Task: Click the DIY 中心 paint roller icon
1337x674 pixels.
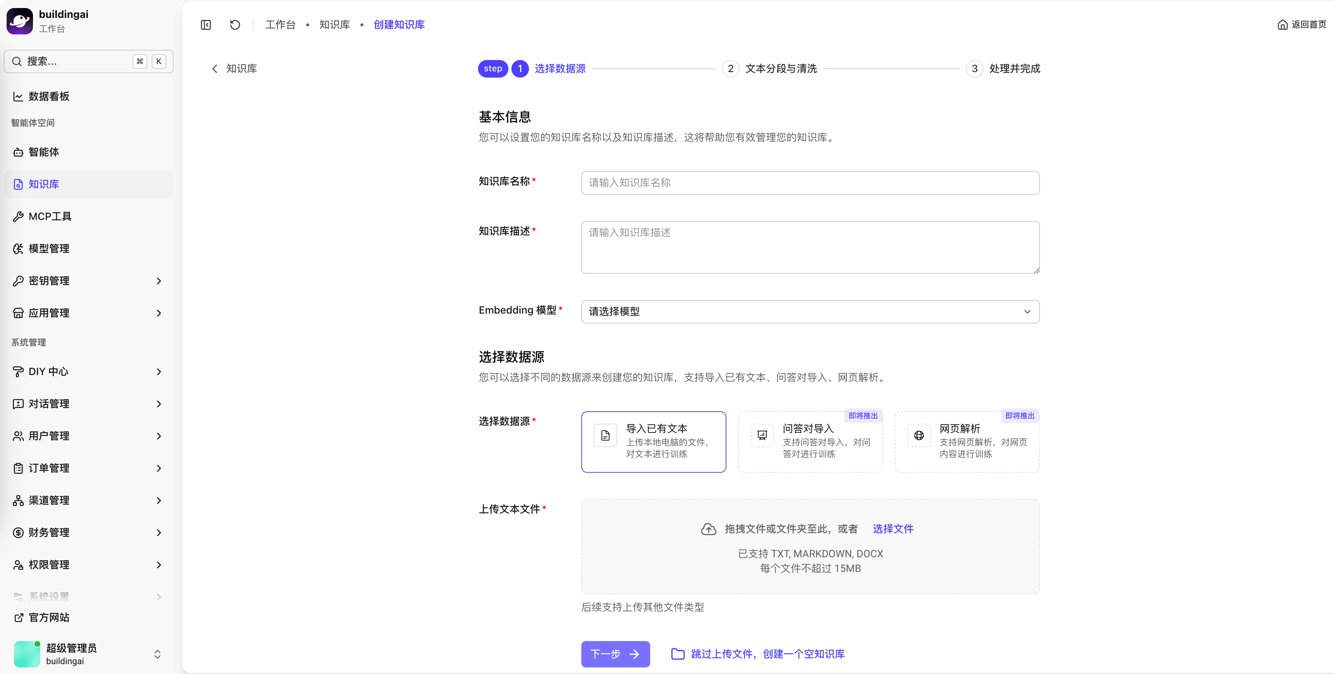Action: pos(18,372)
